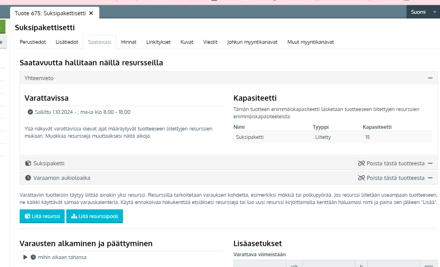Go to the Johkun myyntikanavat tab
This screenshot has height=267, width=440.
252,42
